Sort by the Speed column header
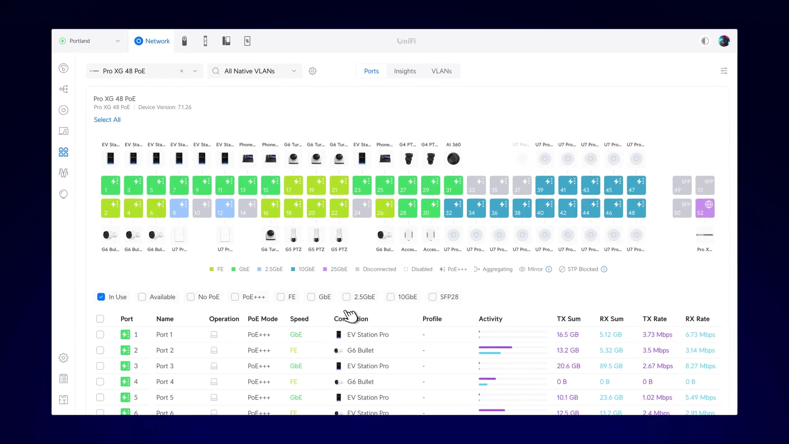The image size is (789, 444). point(299,319)
